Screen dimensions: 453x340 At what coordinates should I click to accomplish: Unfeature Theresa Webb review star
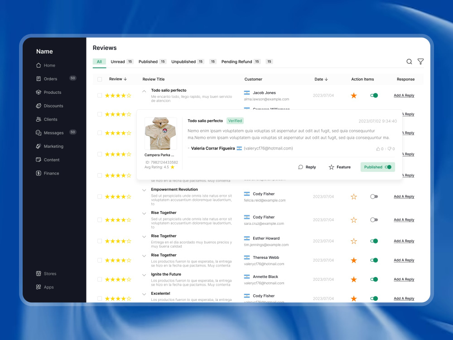pos(354,260)
